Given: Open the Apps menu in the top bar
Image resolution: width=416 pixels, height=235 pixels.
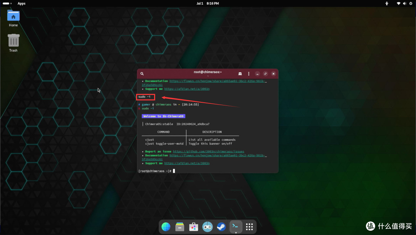Looking at the screenshot, I should (x=22, y=3).
